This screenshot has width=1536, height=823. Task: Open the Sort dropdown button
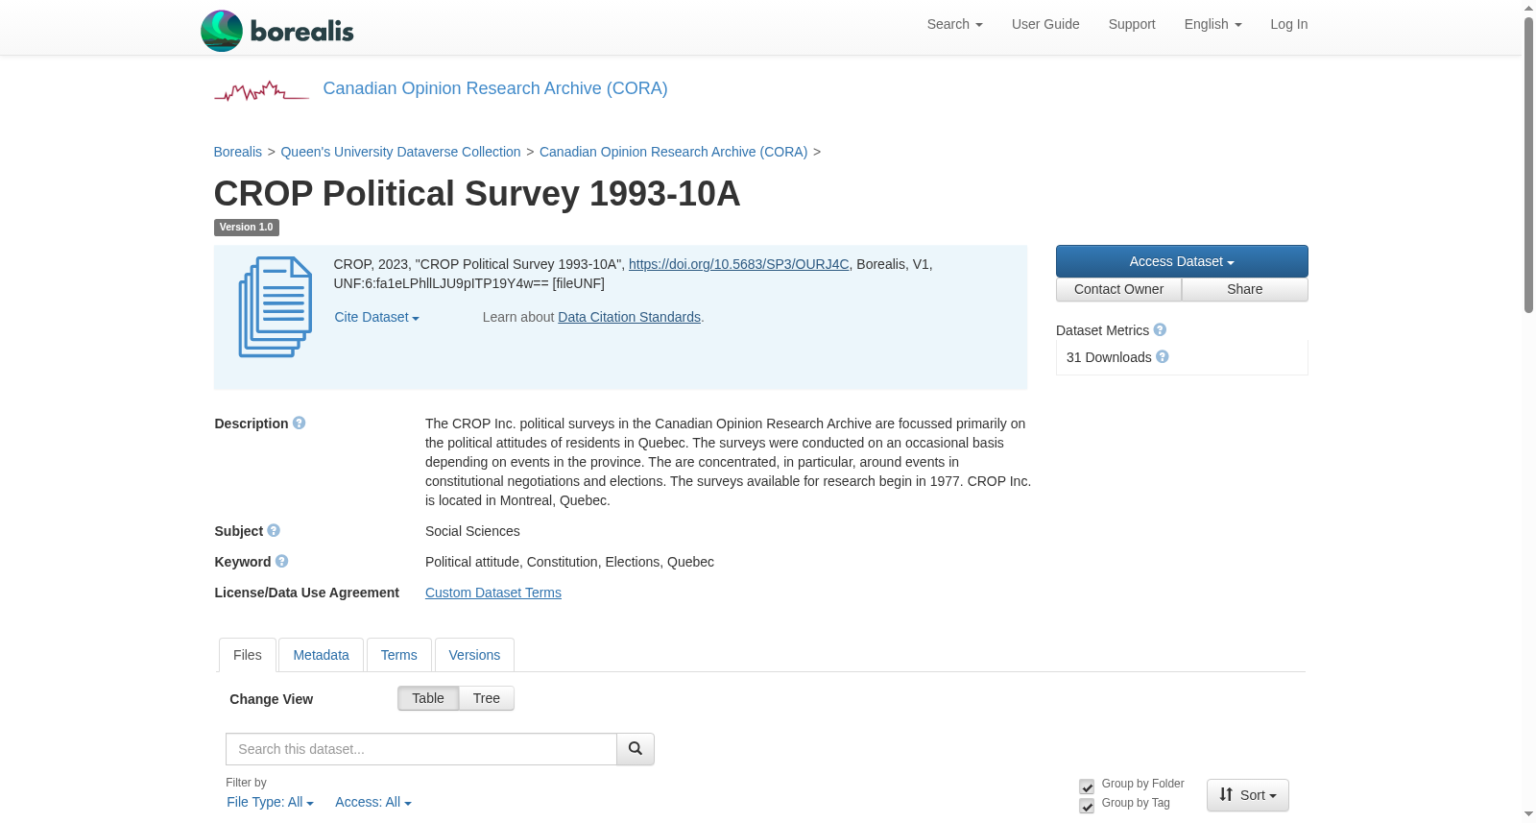coord(1248,795)
